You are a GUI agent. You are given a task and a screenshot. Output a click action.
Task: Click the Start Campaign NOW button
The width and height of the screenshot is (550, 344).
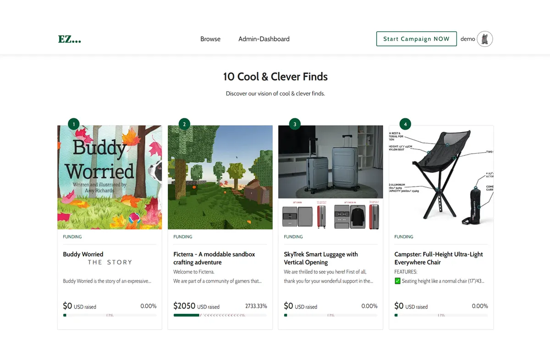(417, 39)
